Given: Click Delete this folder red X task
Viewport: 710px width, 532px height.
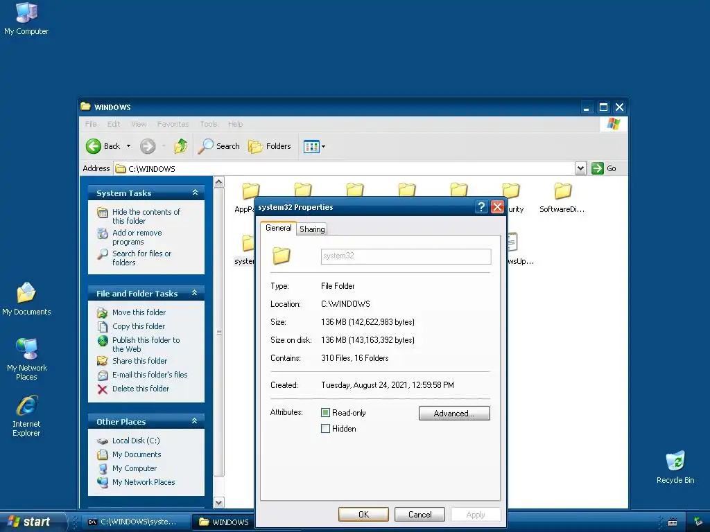Looking at the screenshot, I should pyautogui.click(x=140, y=389).
